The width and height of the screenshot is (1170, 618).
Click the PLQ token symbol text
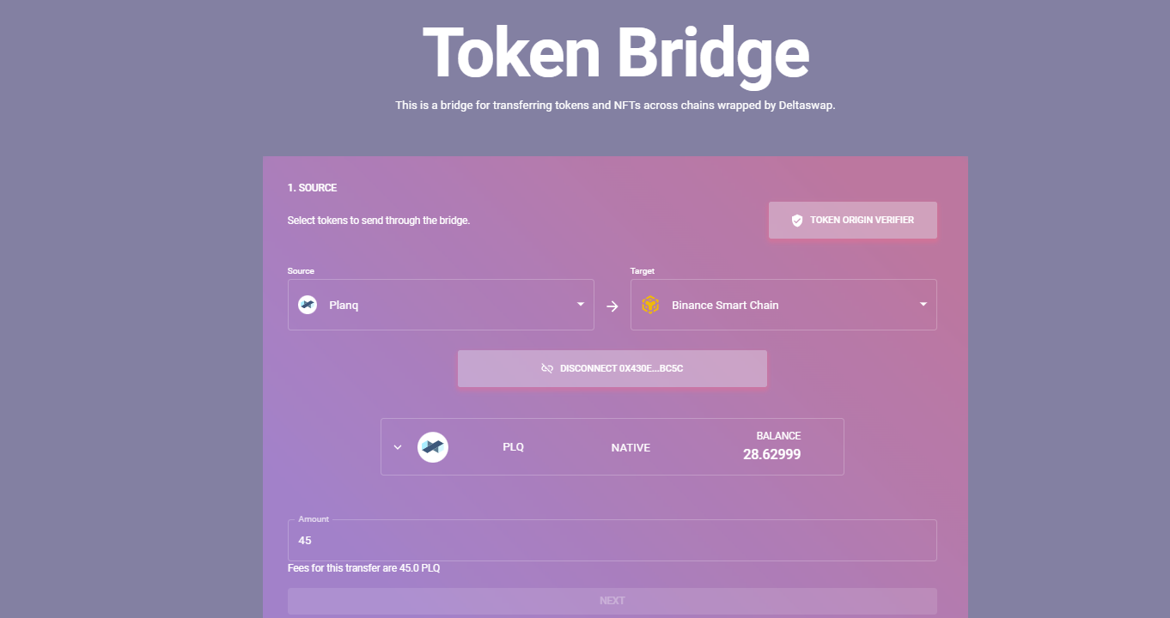[513, 447]
